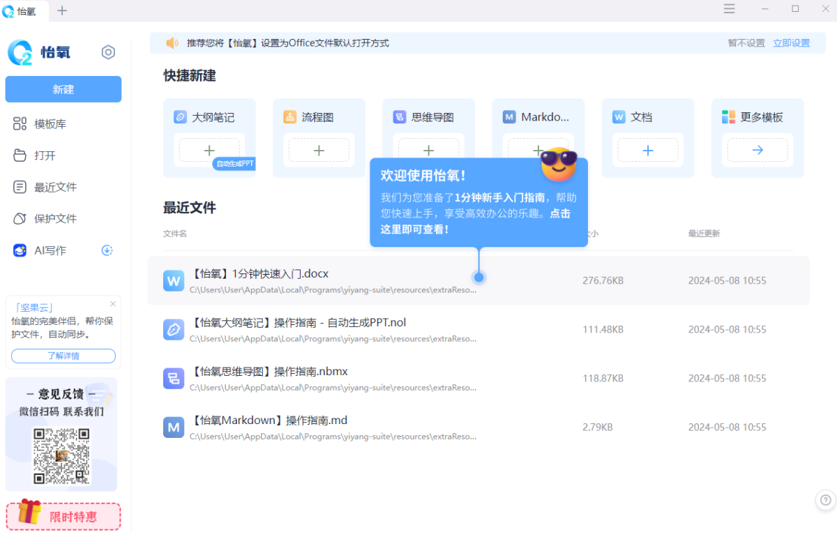Open 模板库 in the sidebar

pos(50,124)
